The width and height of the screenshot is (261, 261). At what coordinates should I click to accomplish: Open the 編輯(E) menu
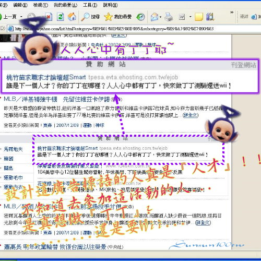click(20, 5)
